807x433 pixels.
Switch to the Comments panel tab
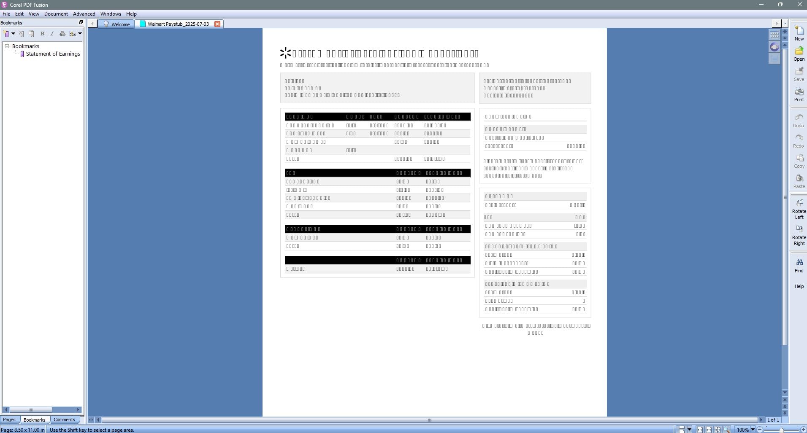click(x=64, y=420)
